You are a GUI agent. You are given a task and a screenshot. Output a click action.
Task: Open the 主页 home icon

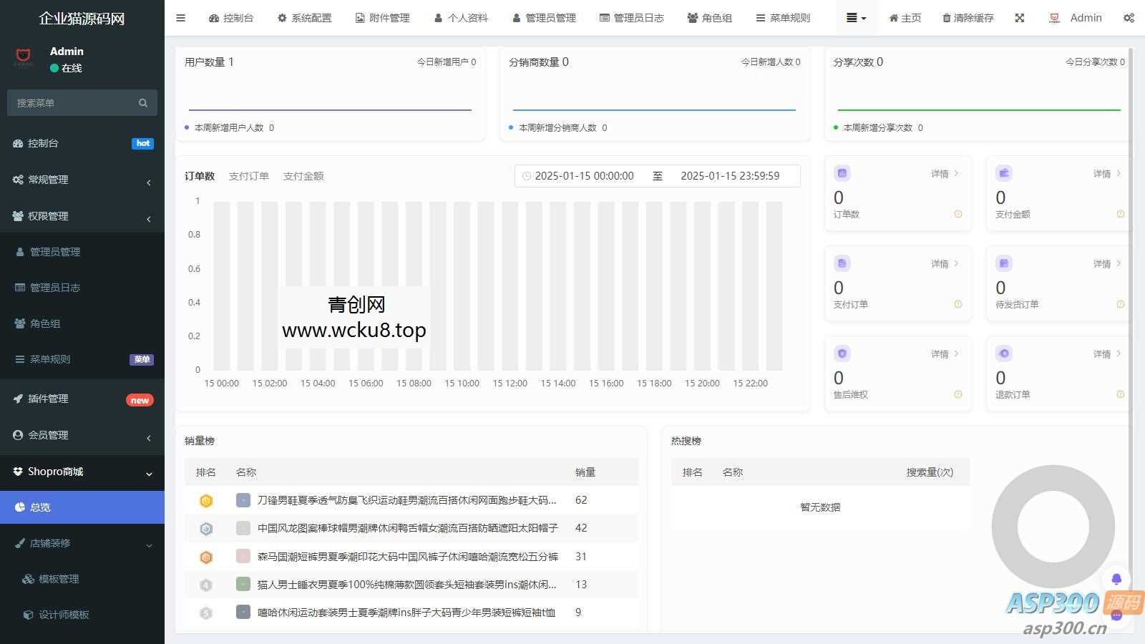(904, 18)
